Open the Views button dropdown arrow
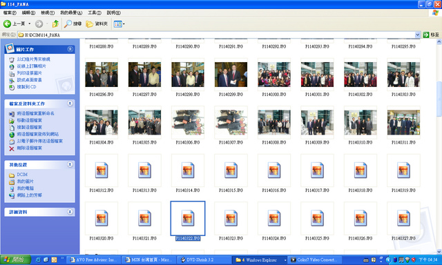This screenshot has height=265, width=442. pos(124,24)
